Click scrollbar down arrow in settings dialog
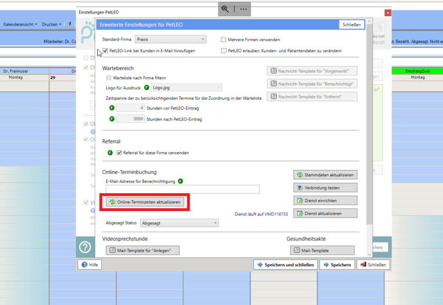The height and width of the screenshot is (305, 443). [370, 254]
